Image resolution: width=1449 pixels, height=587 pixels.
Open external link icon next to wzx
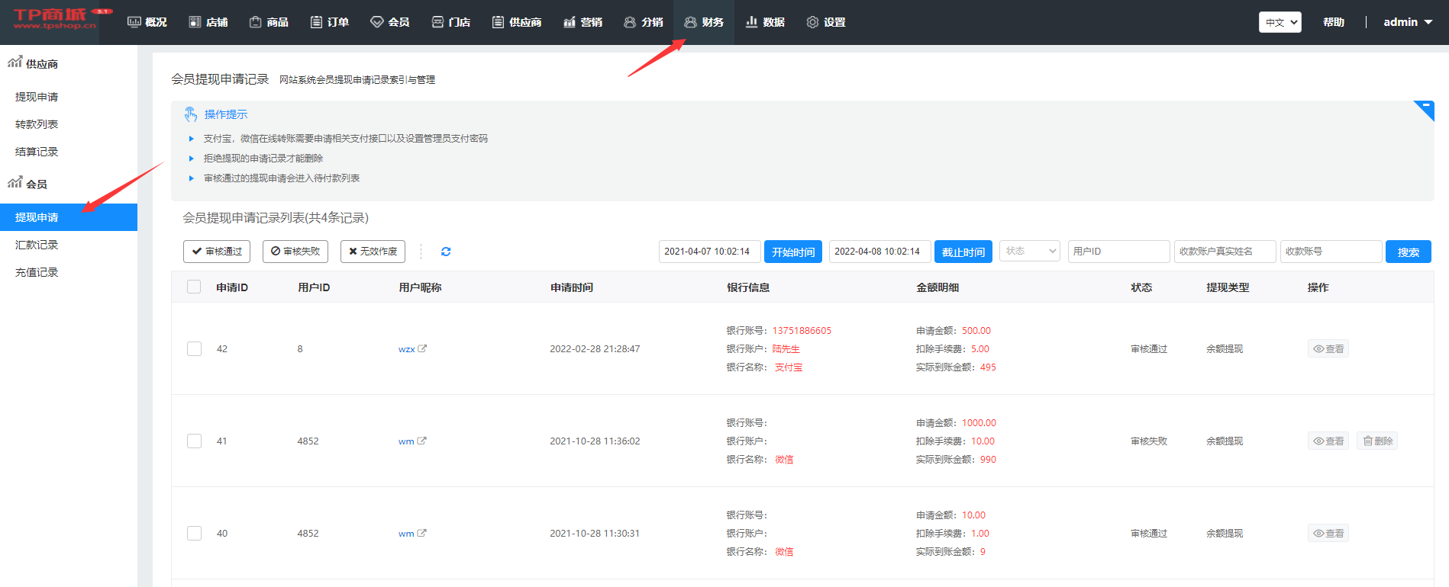422,348
